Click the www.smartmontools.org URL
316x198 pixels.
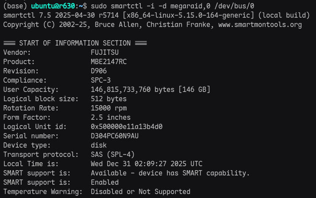tap(260, 25)
